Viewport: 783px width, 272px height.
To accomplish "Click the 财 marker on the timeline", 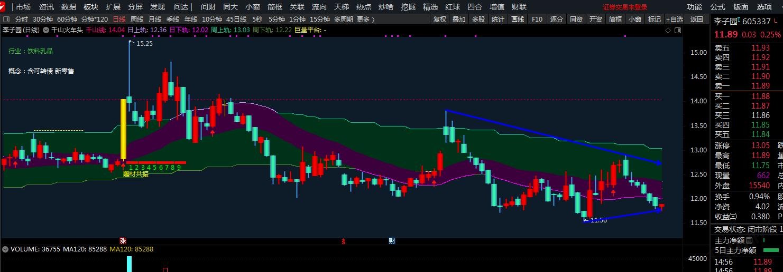I will (392, 241).
